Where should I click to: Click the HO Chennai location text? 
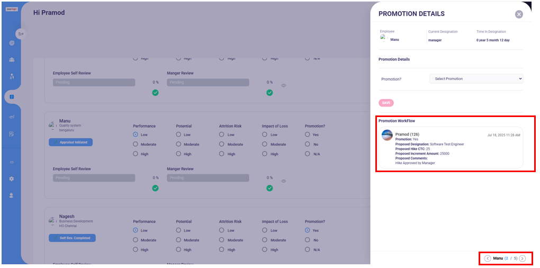pyautogui.click(x=68, y=226)
